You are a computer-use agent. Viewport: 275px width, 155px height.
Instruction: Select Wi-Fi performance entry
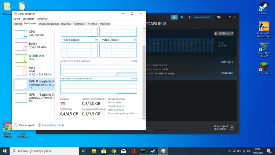34,71
